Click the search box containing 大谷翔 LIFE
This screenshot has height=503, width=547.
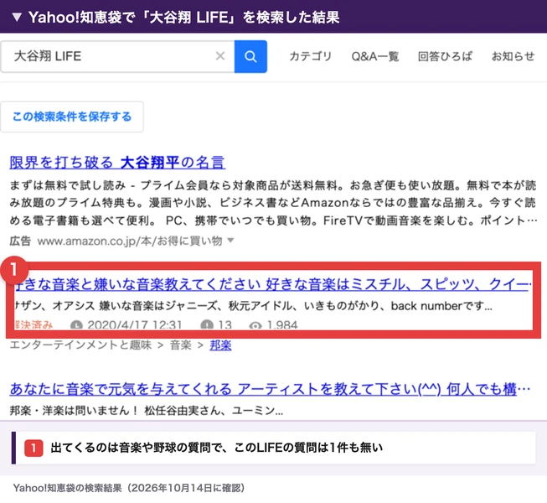click(x=117, y=56)
